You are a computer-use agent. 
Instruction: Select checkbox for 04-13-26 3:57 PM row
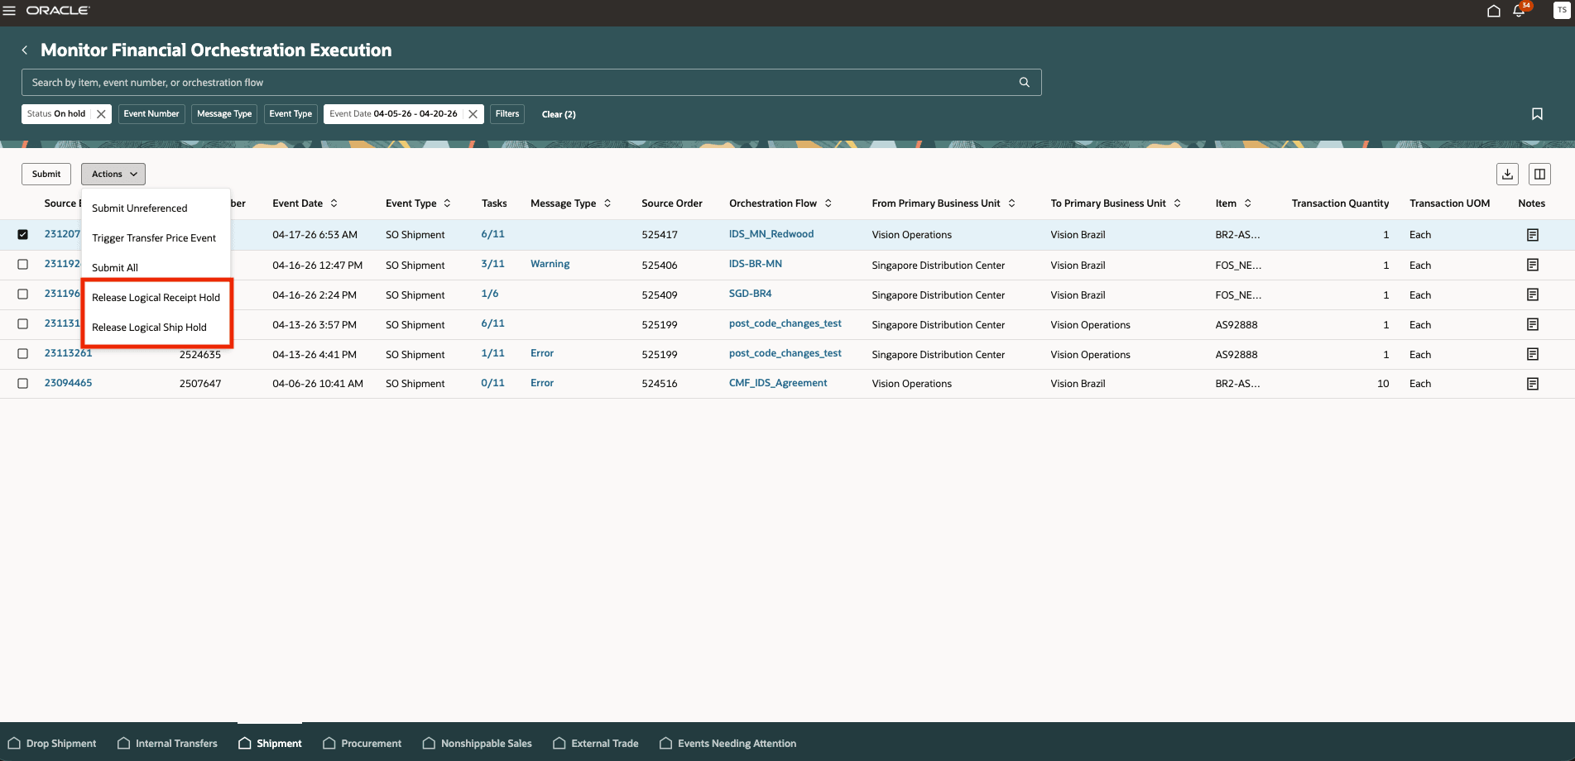(x=22, y=324)
